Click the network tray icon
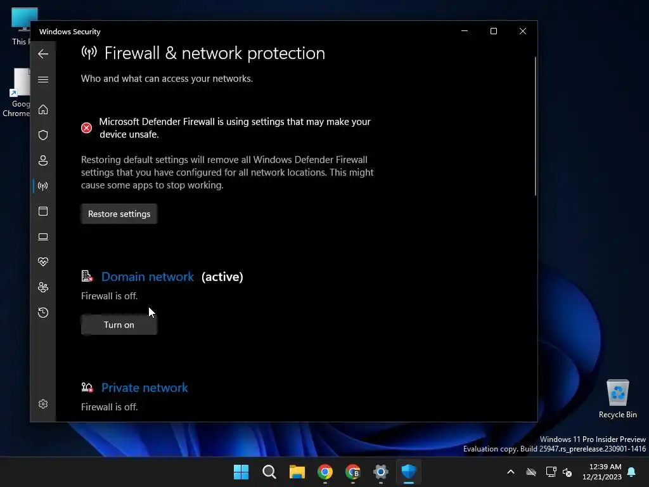649x487 pixels. pos(551,472)
